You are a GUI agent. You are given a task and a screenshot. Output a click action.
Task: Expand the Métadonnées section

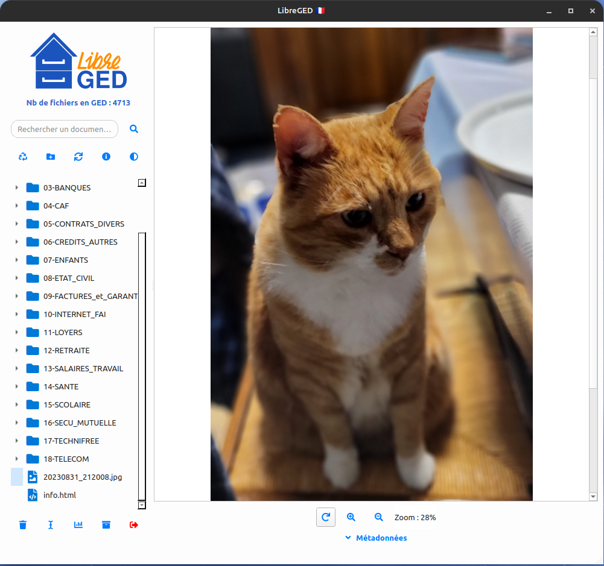[376, 538]
